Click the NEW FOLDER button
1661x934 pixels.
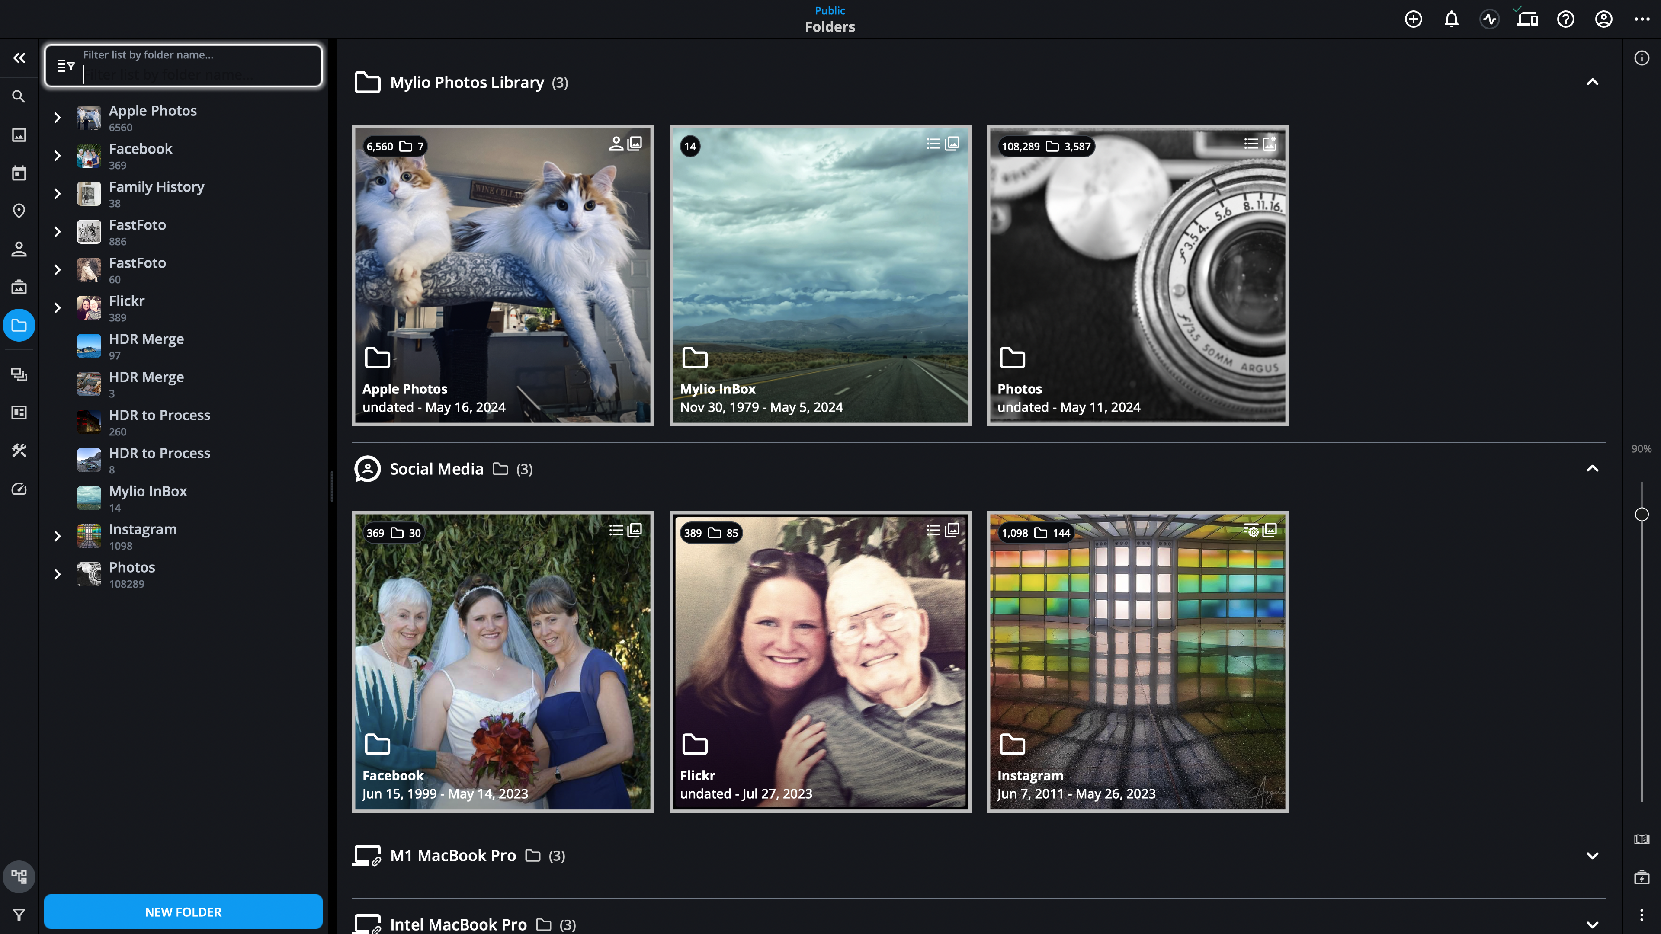[x=183, y=912]
